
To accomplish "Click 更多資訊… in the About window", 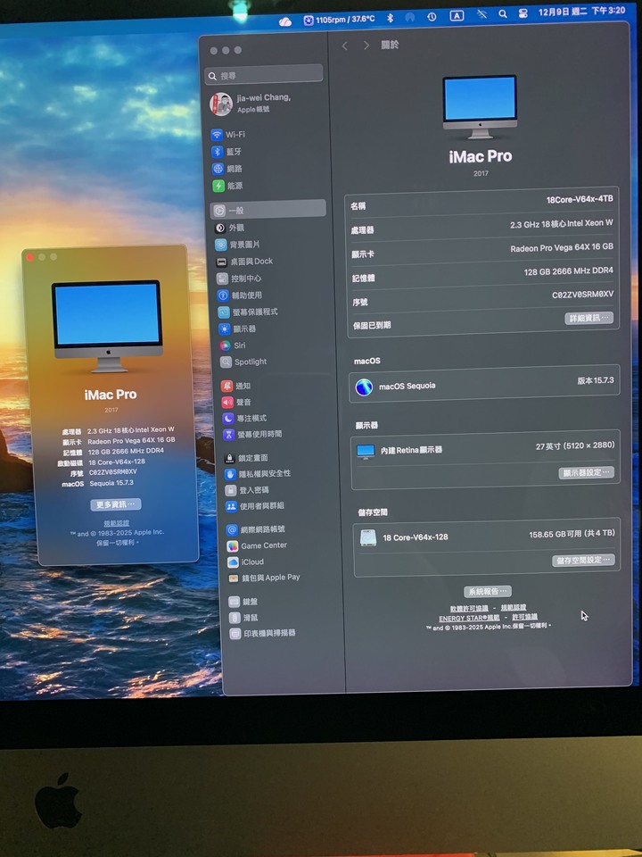I will (115, 505).
